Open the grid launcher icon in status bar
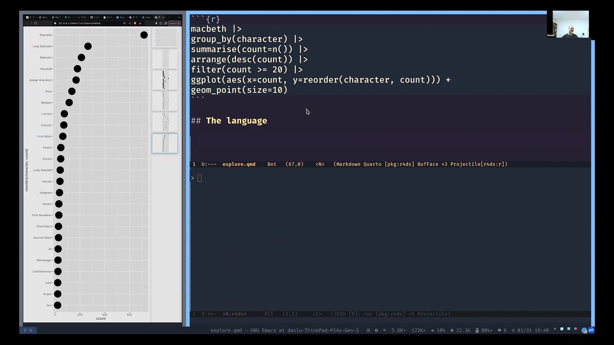The height and width of the screenshot is (345, 614). pos(368,330)
